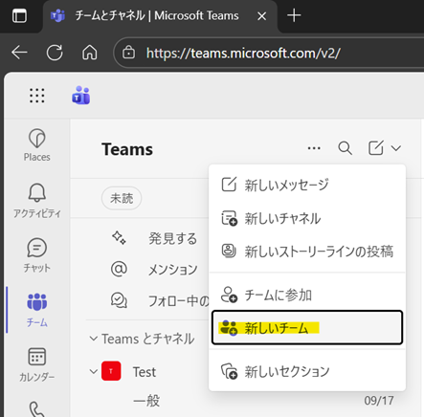The width and height of the screenshot is (424, 417).
Task: Collapse the Test team chevron
Action: (93, 371)
